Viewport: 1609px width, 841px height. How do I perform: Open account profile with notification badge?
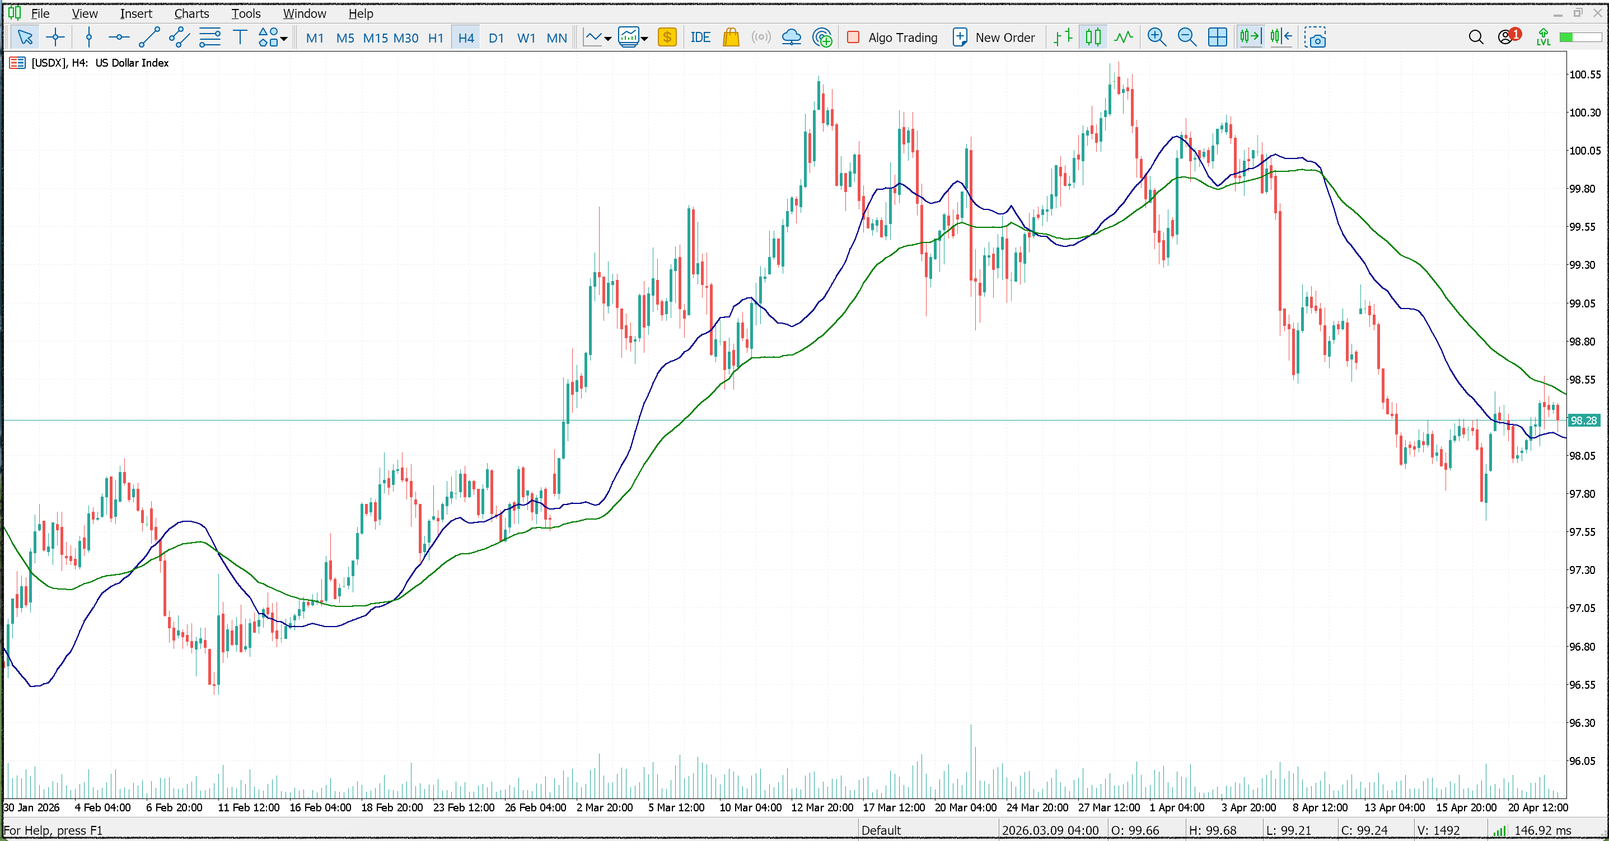coord(1509,36)
